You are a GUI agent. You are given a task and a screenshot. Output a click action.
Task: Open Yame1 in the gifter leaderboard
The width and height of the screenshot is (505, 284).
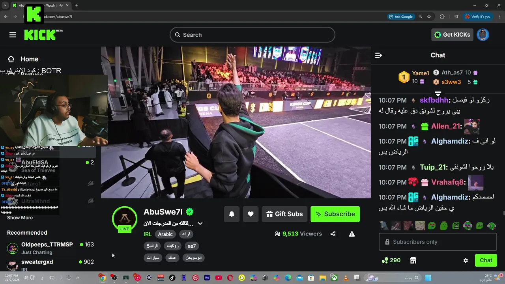click(x=421, y=73)
